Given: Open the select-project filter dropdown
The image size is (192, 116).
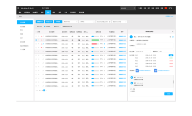Looking at the screenshot, I should point(70,22).
